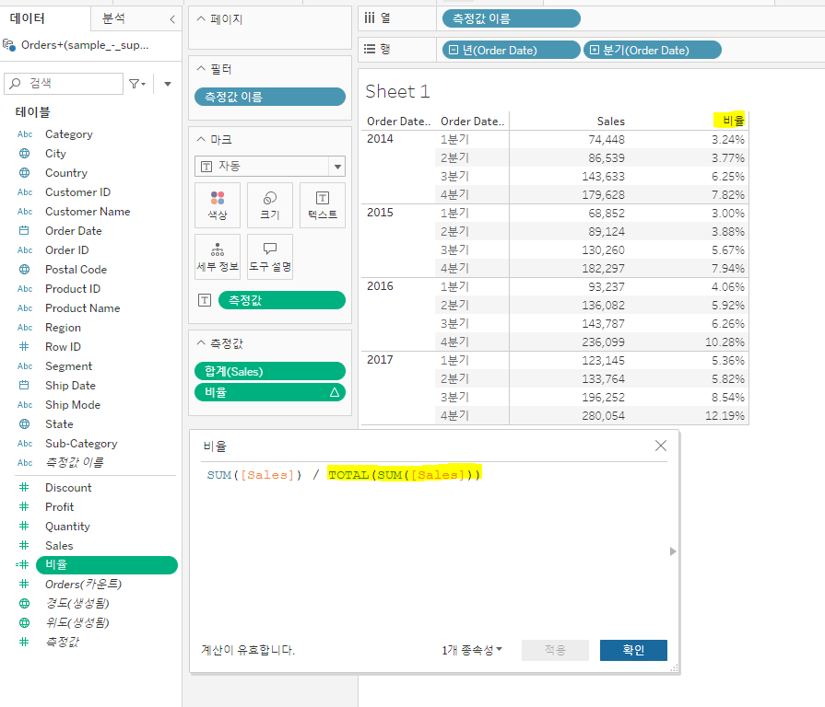The image size is (825, 707).
Task: Click the calculated field icon next to 비율
Action: pos(23,564)
